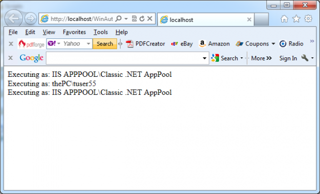Launch PDFCreator from the toolbar
Image resolution: width=320 pixels, height=194 pixels.
coord(145,44)
